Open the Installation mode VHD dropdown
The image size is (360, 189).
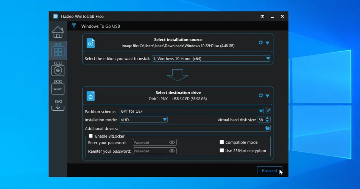tap(165, 120)
